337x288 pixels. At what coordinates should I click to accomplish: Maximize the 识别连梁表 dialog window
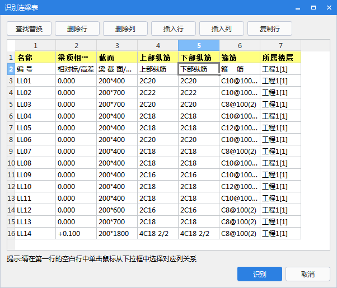point(312,8)
